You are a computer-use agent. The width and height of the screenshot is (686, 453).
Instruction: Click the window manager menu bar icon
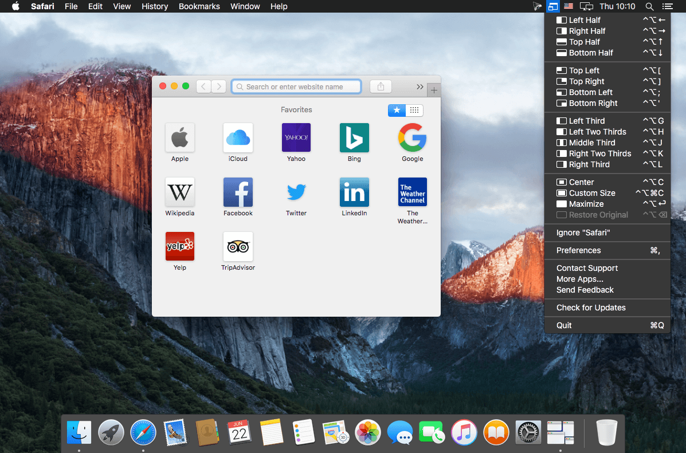tap(553, 6)
